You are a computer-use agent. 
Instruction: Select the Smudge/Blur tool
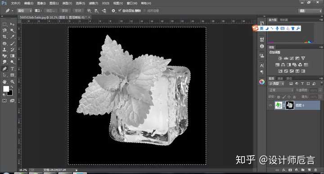tap(4, 62)
